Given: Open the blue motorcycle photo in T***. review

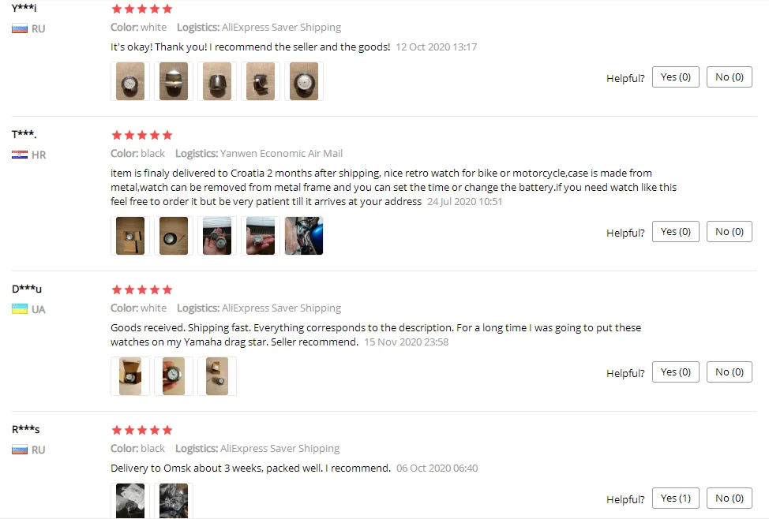Looking at the screenshot, I should click(304, 236).
